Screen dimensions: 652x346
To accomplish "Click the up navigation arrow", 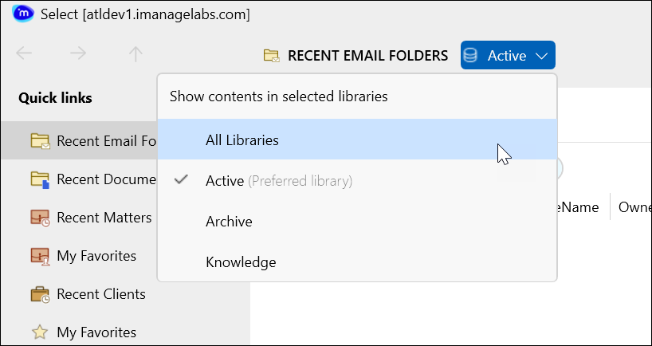I will pyautogui.click(x=136, y=54).
